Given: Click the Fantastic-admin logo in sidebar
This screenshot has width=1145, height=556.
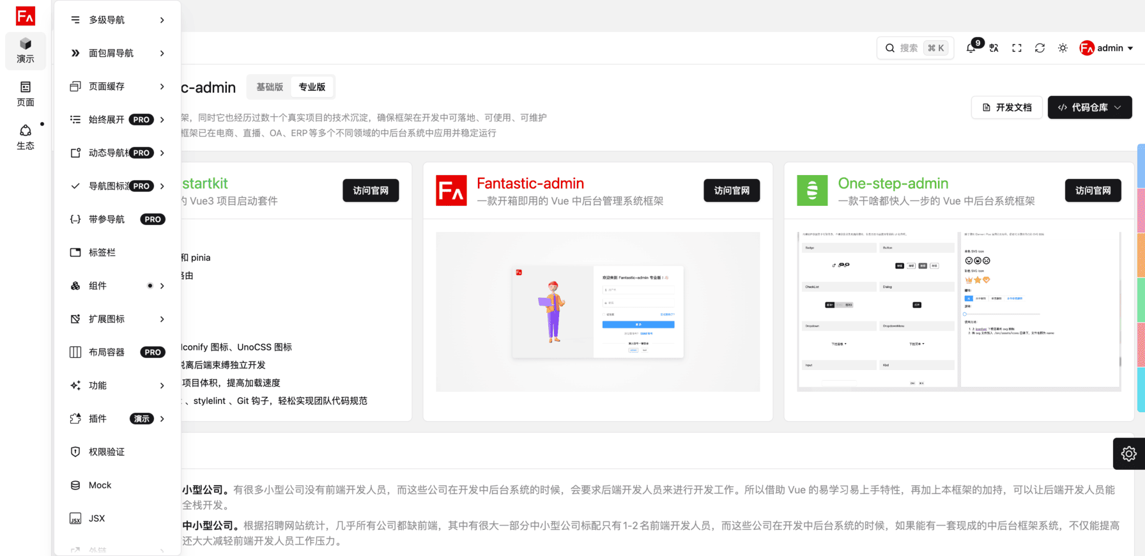Looking at the screenshot, I should (26, 16).
